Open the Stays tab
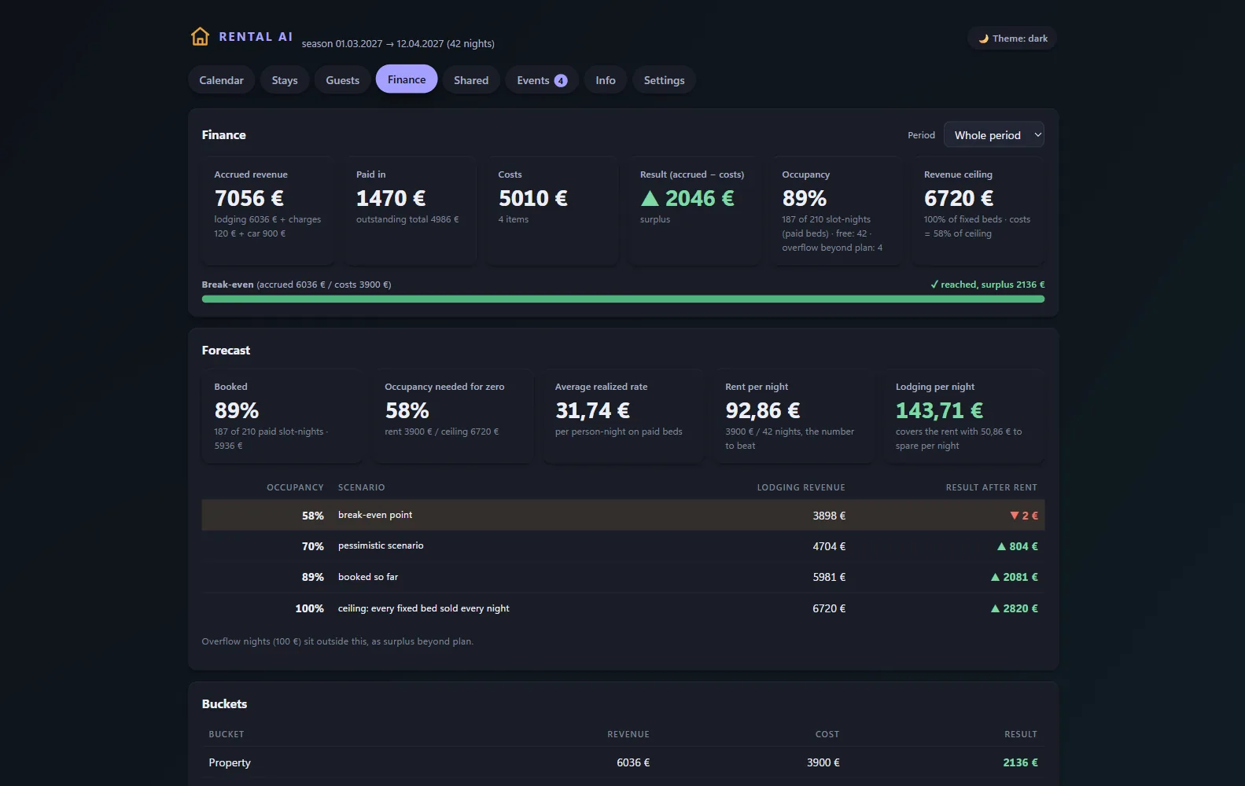The width and height of the screenshot is (1245, 786). (x=285, y=80)
